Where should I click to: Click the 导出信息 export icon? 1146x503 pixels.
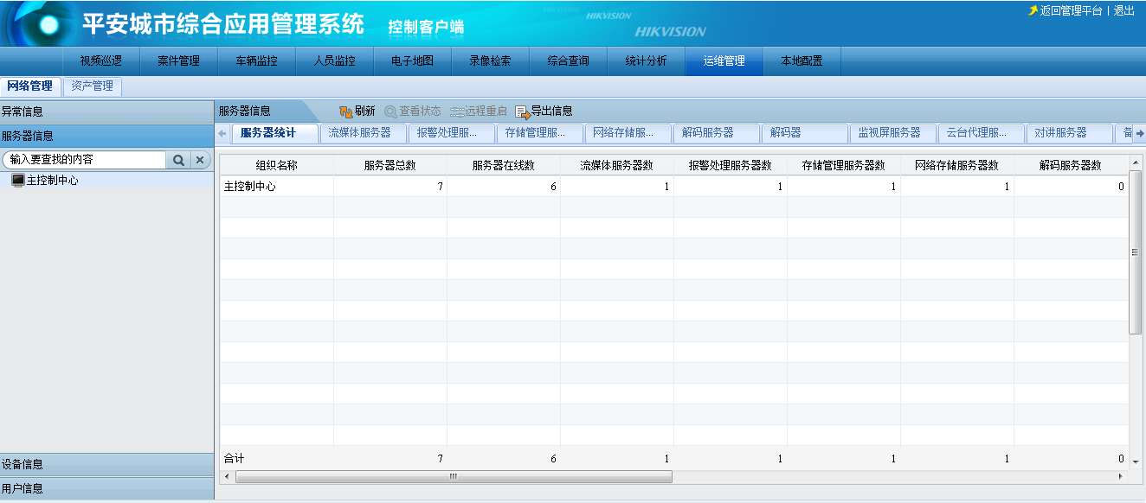521,111
